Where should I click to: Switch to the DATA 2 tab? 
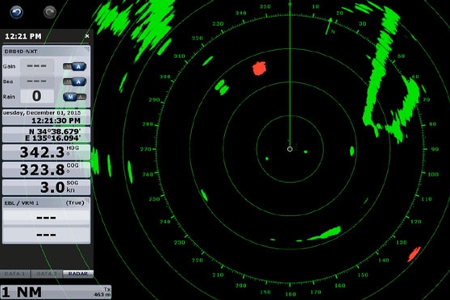pyautogui.click(x=47, y=274)
